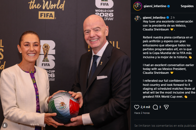This screenshot has width=196, height=130.
Task: Open gianni_infantino profile from header username
Action: (155, 6)
